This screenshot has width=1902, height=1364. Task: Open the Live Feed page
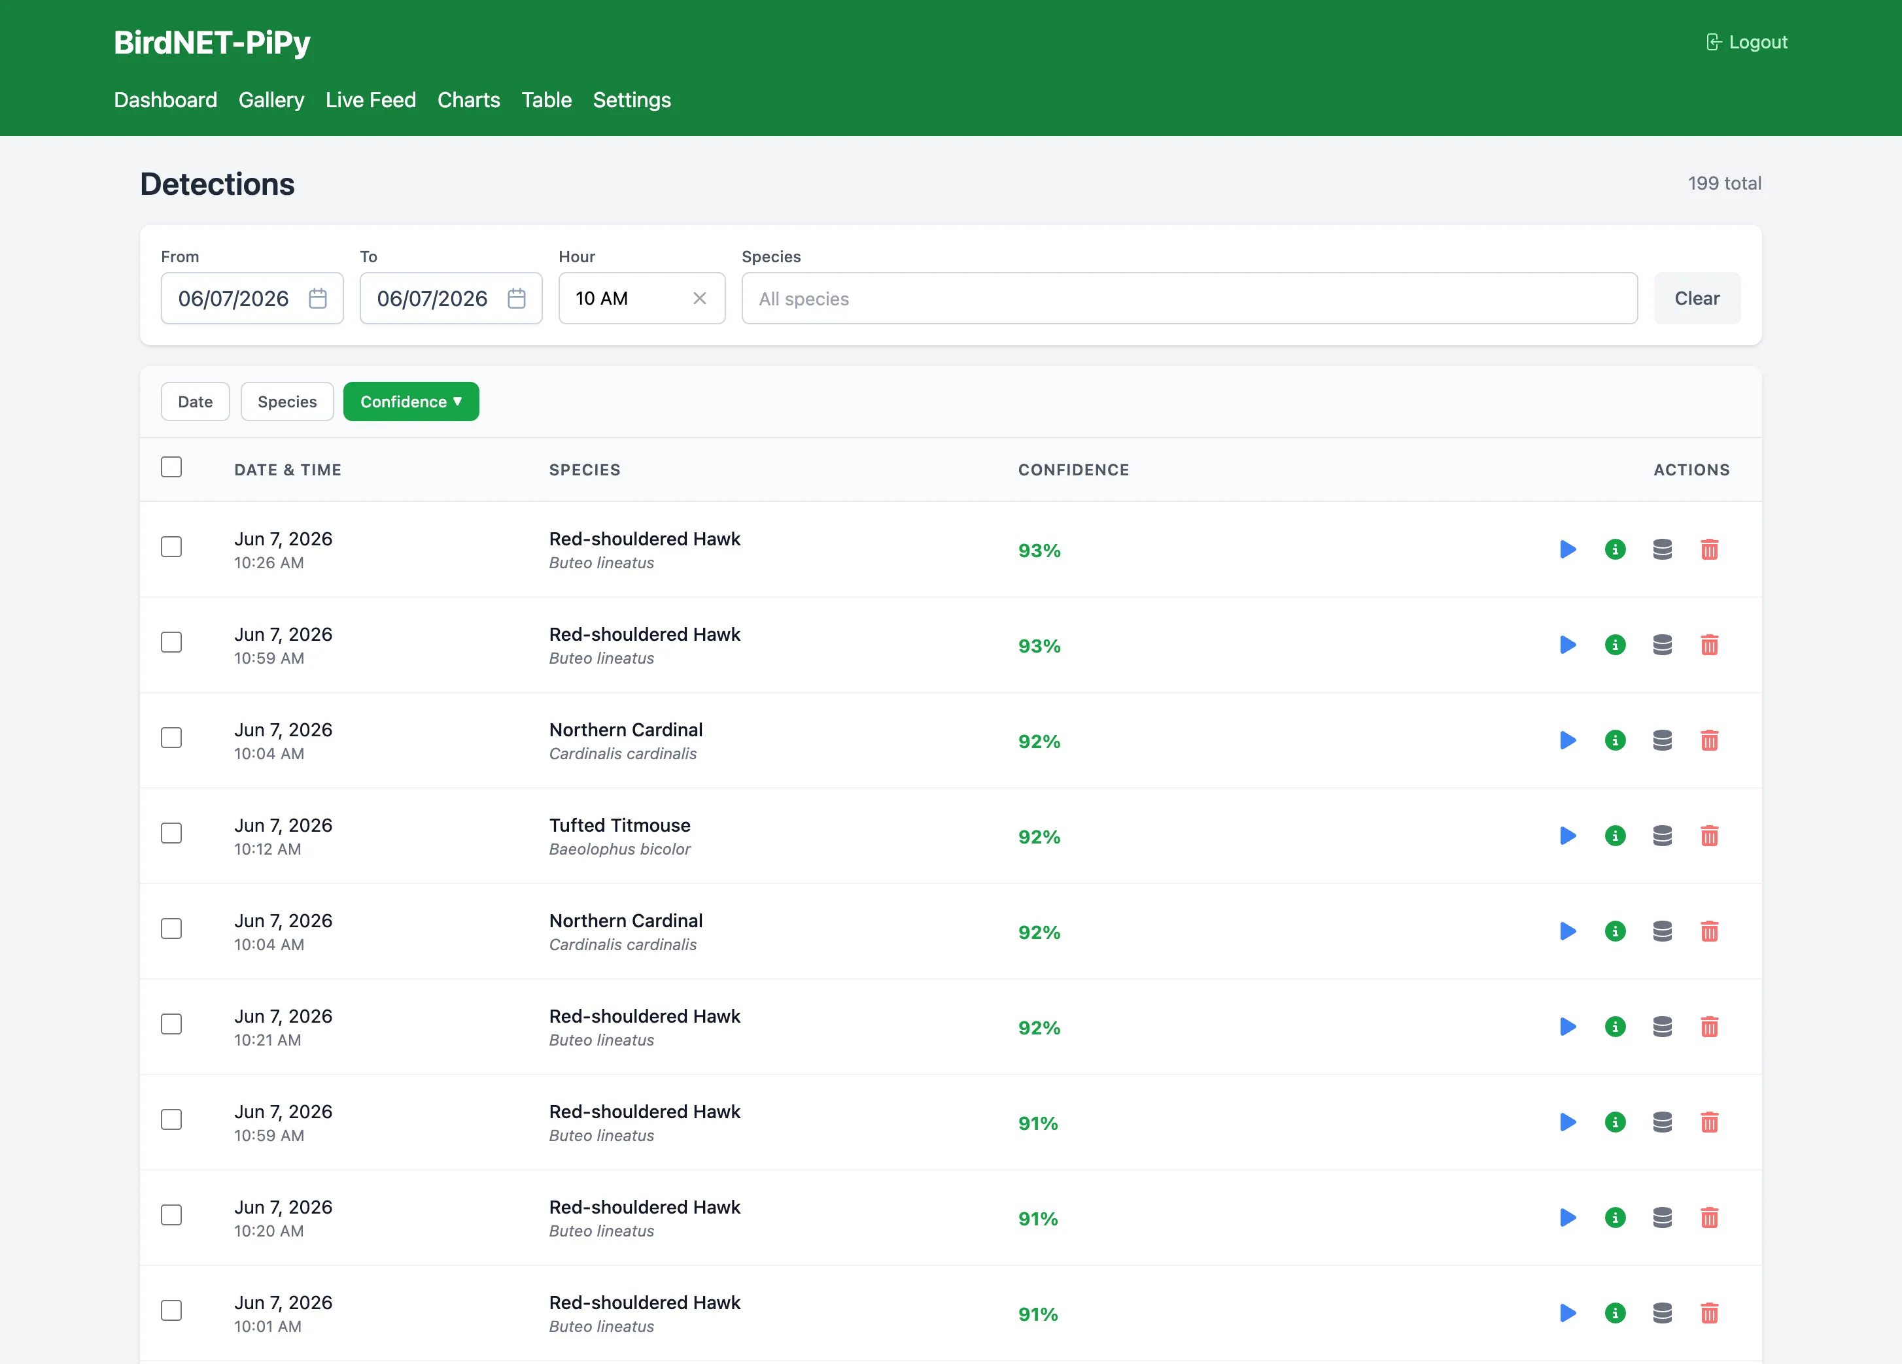[x=371, y=100]
